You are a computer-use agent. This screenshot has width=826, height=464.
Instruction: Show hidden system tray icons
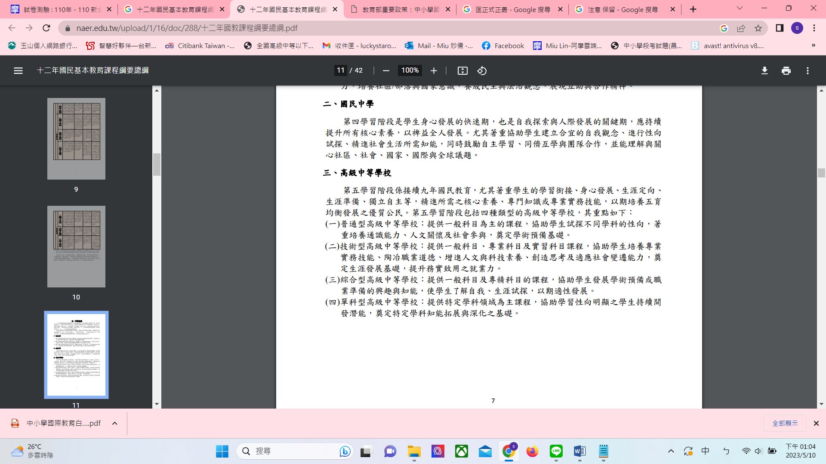click(x=671, y=451)
